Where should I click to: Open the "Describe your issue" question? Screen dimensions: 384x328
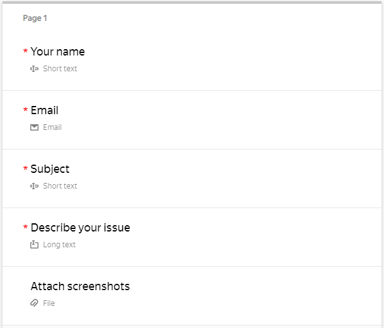coord(80,228)
